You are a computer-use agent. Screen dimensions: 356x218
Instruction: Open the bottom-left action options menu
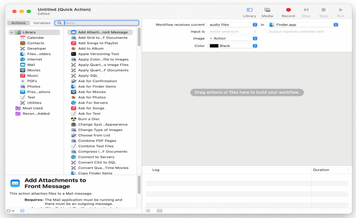point(10,211)
